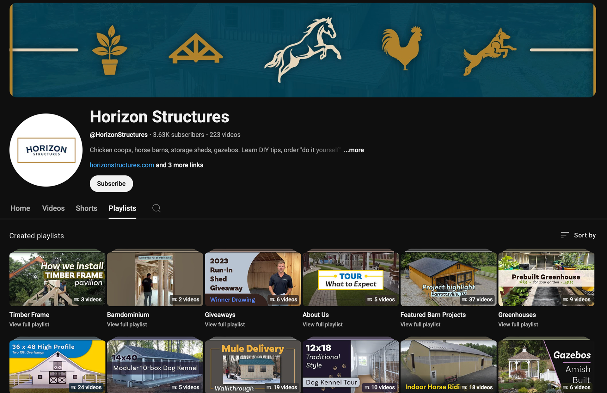
Task: Switch to the Home tab
Action: point(20,208)
